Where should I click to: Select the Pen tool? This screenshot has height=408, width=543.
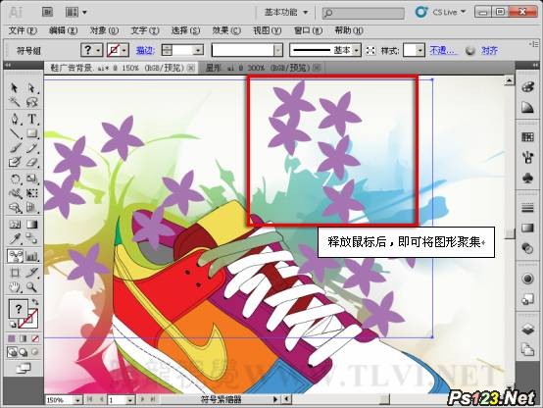14,119
